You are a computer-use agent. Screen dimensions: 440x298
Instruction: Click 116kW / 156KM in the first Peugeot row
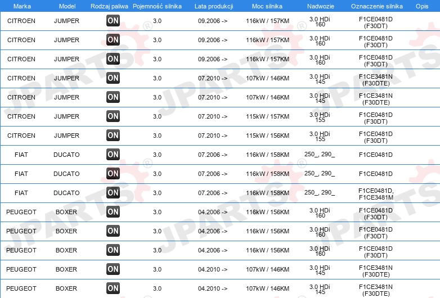(x=268, y=212)
